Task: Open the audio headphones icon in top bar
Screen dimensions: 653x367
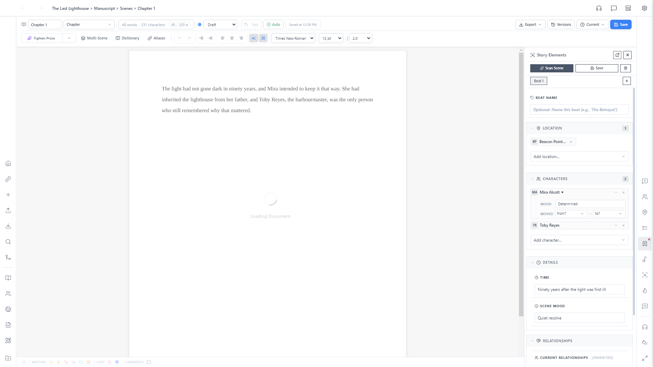Action: coord(599,8)
